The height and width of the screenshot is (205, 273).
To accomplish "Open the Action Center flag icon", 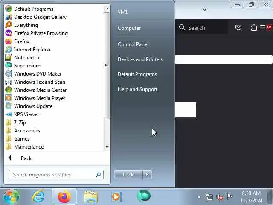I will pyautogui.click(x=229, y=197).
